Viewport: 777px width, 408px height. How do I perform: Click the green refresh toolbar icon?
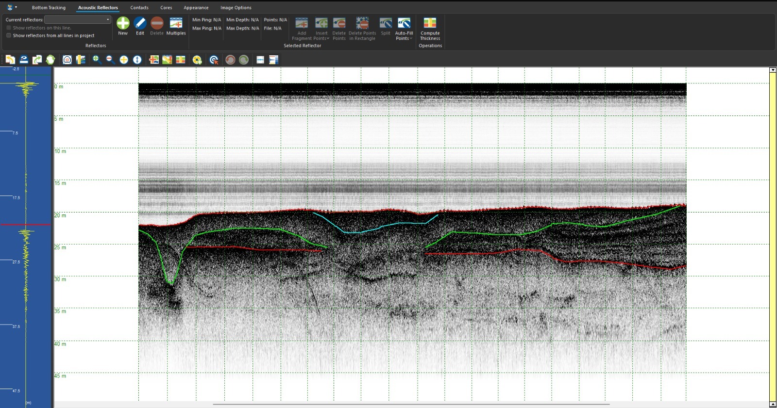(x=51, y=60)
